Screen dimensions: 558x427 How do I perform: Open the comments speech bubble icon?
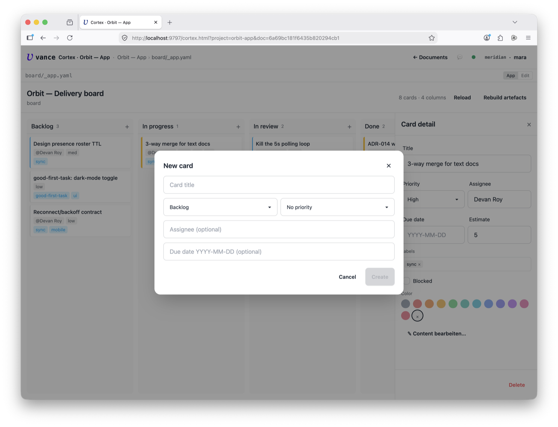point(460,57)
